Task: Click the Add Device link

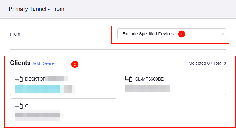Action: tap(43, 63)
